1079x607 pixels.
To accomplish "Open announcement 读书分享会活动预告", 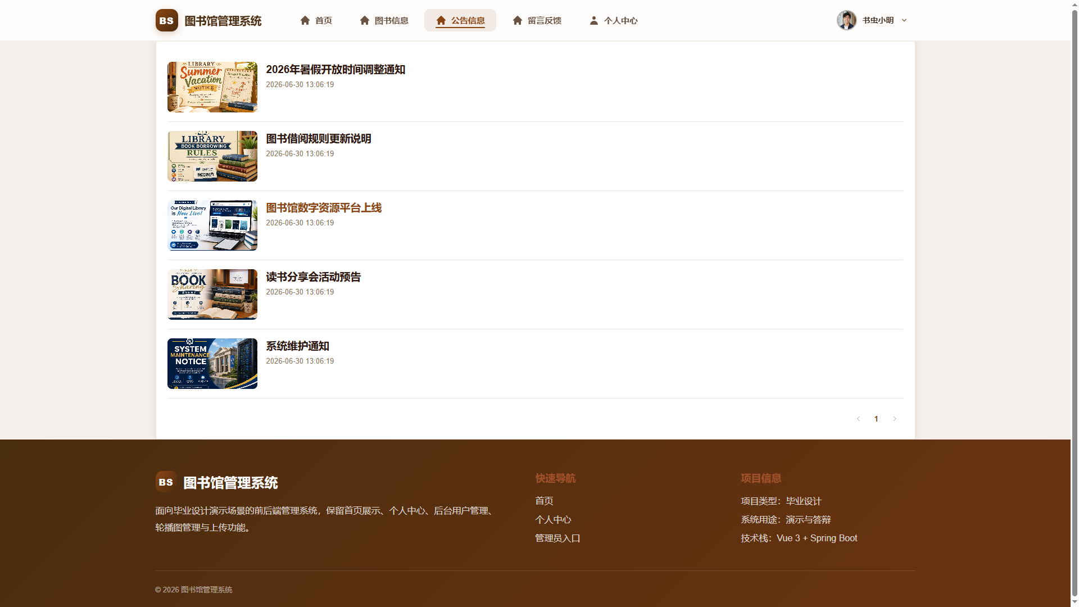I will tap(314, 277).
